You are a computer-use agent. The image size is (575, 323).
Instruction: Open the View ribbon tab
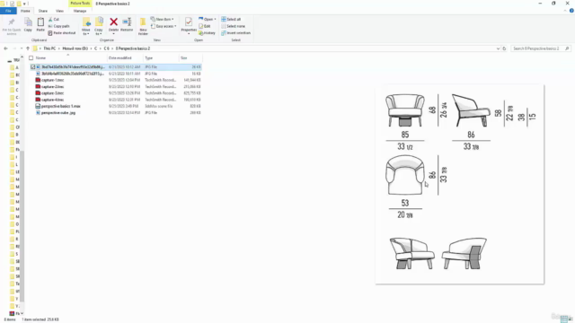tap(59, 11)
